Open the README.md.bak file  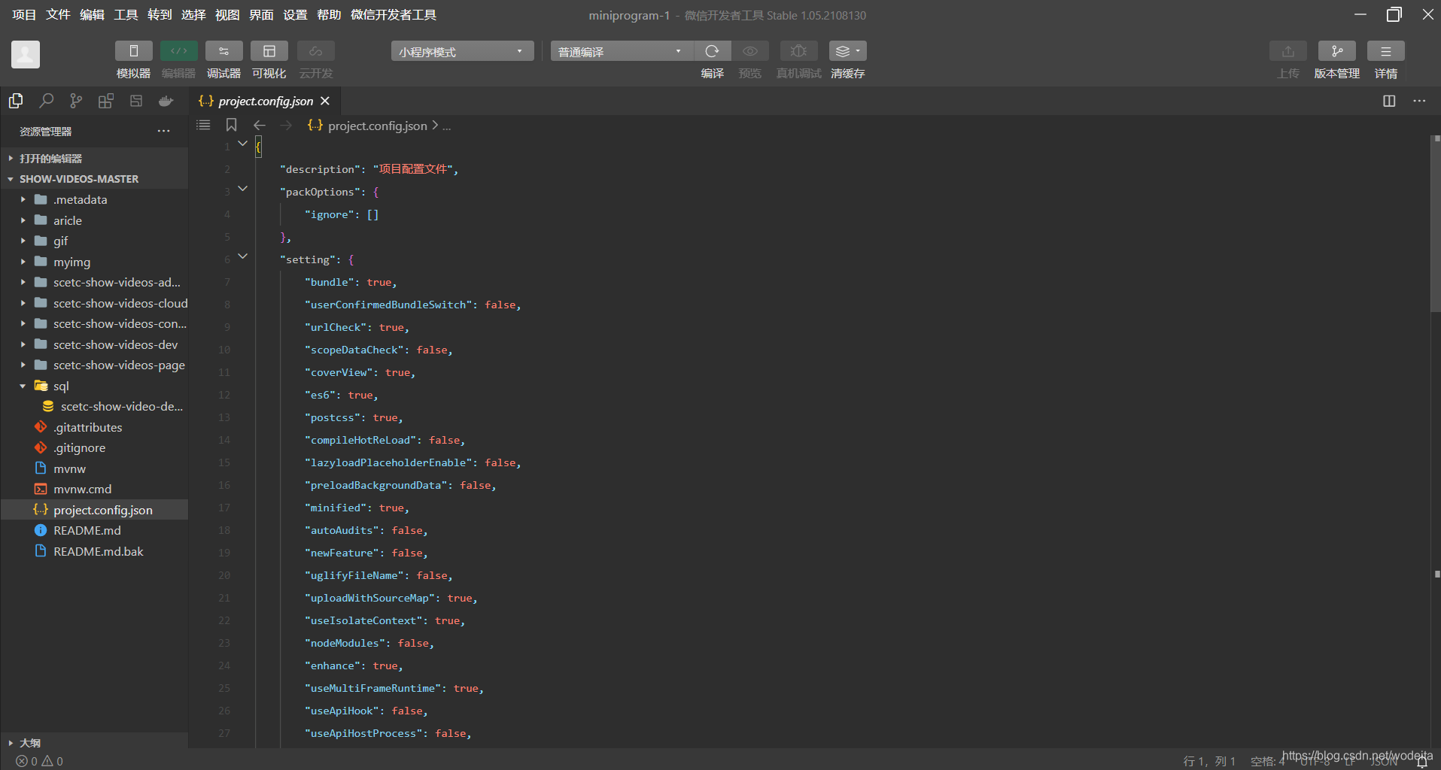tap(94, 551)
